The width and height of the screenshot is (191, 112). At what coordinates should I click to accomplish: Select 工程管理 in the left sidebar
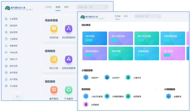pos(11,39)
